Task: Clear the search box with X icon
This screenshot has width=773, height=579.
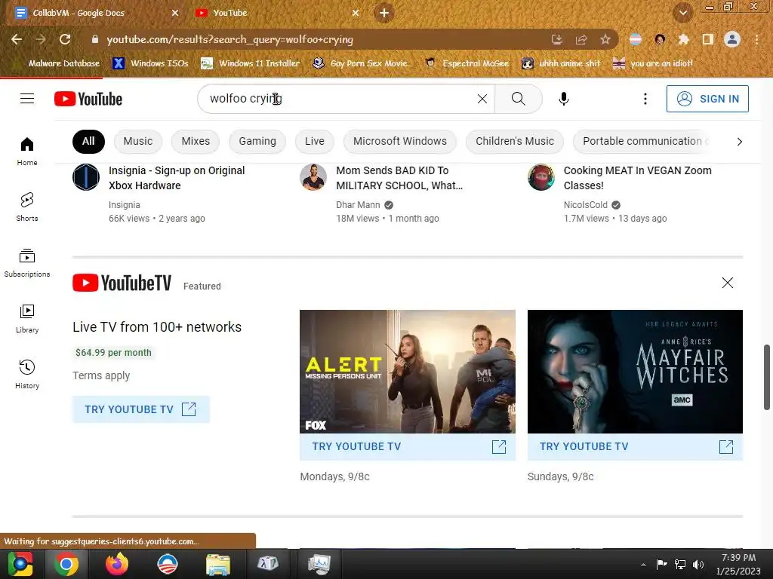Action: click(482, 99)
